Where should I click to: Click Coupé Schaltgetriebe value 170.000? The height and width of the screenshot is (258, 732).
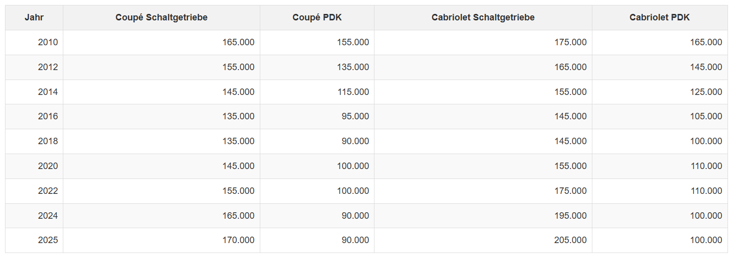238,240
